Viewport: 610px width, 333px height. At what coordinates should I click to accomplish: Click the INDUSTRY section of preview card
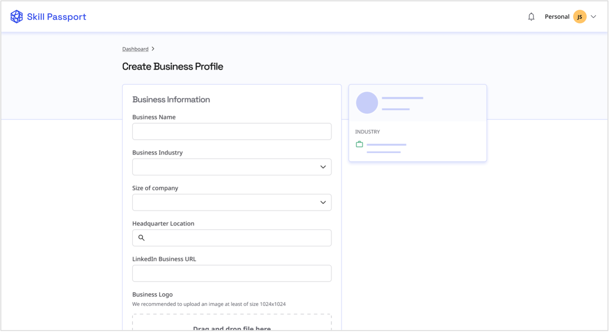pyautogui.click(x=368, y=132)
